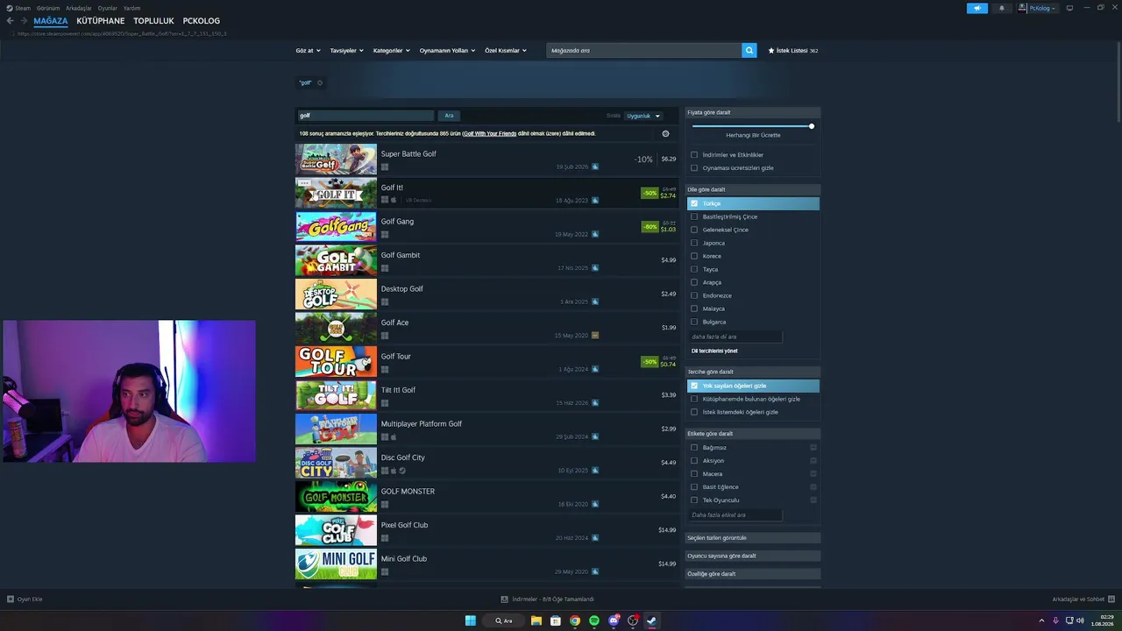Screen dimensions: 1122x631
Task: Switch to the TOPLULUK tab
Action: click(x=154, y=21)
